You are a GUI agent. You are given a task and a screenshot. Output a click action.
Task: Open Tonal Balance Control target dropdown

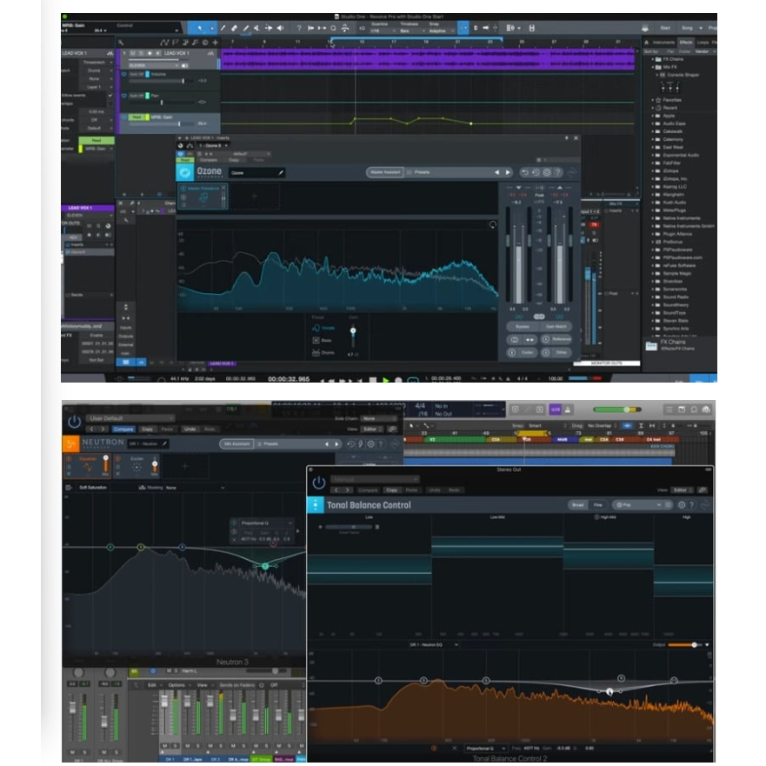pos(637,505)
